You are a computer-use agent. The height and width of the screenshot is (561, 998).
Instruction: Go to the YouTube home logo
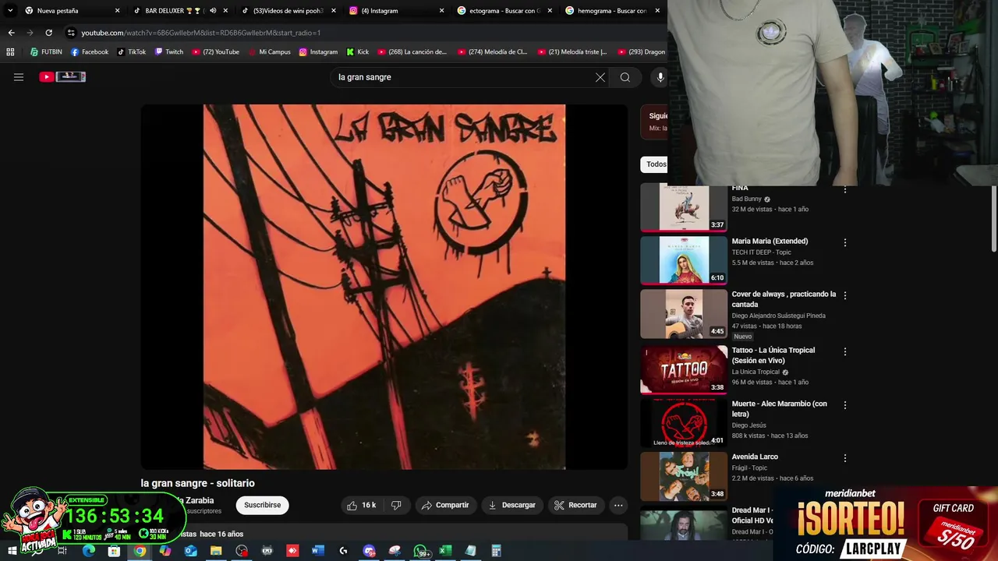[62, 76]
